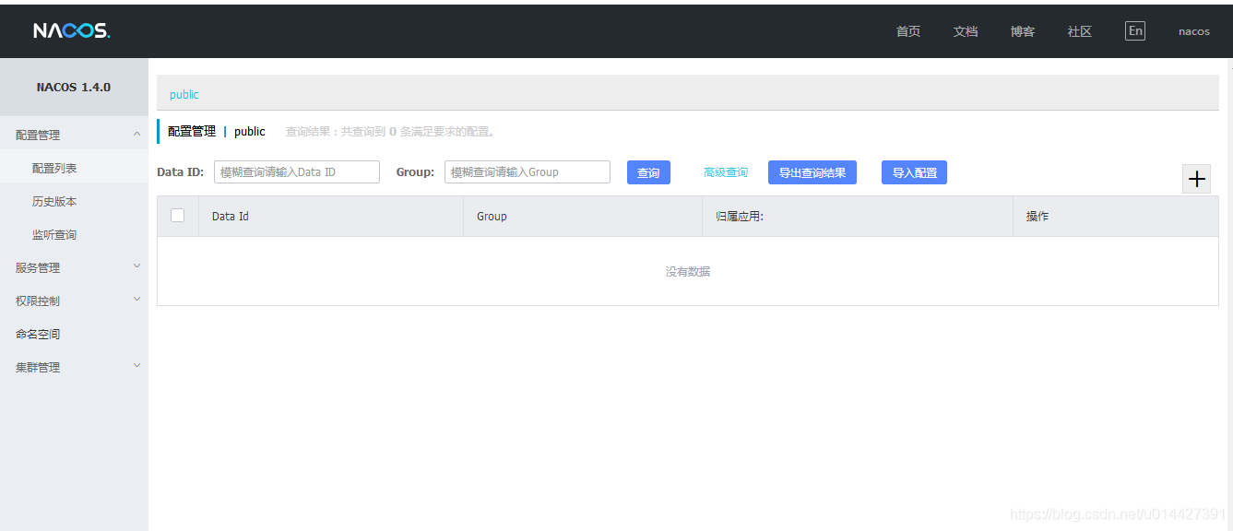Focus the Group search field
Image resolution: width=1233 pixels, height=531 pixels.
pos(528,171)
